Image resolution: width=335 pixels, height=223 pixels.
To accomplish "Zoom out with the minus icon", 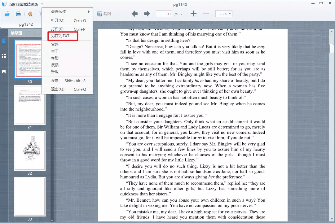I will click(206, 14).
